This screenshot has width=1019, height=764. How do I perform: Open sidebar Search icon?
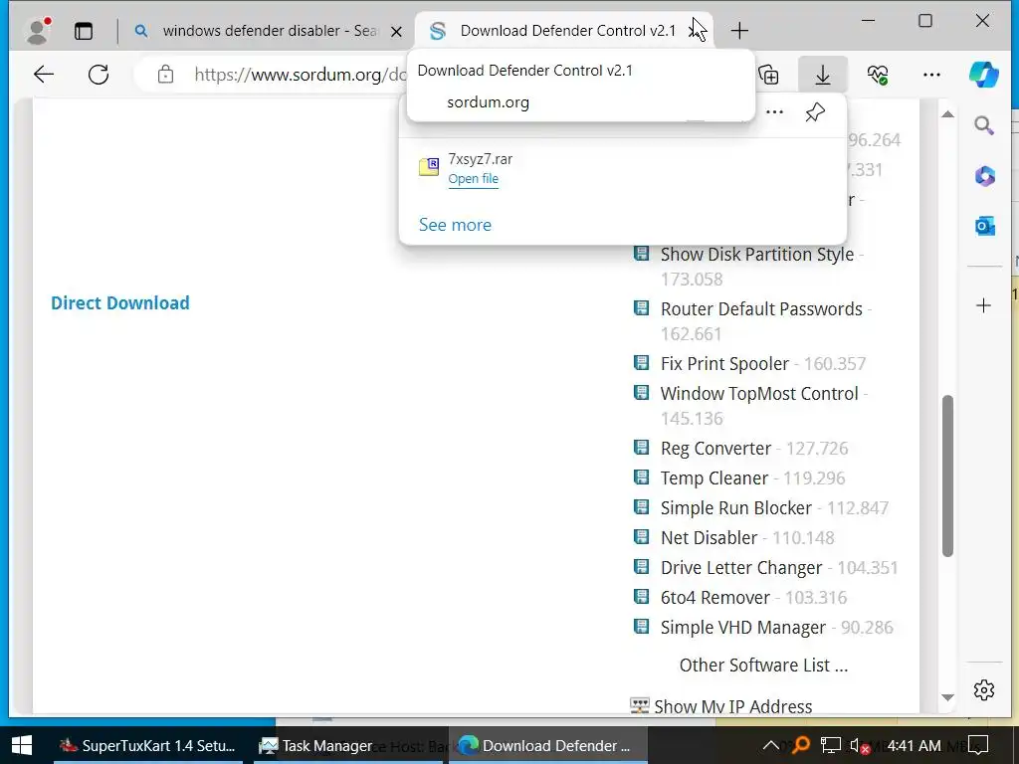click(x=984, y=125)
